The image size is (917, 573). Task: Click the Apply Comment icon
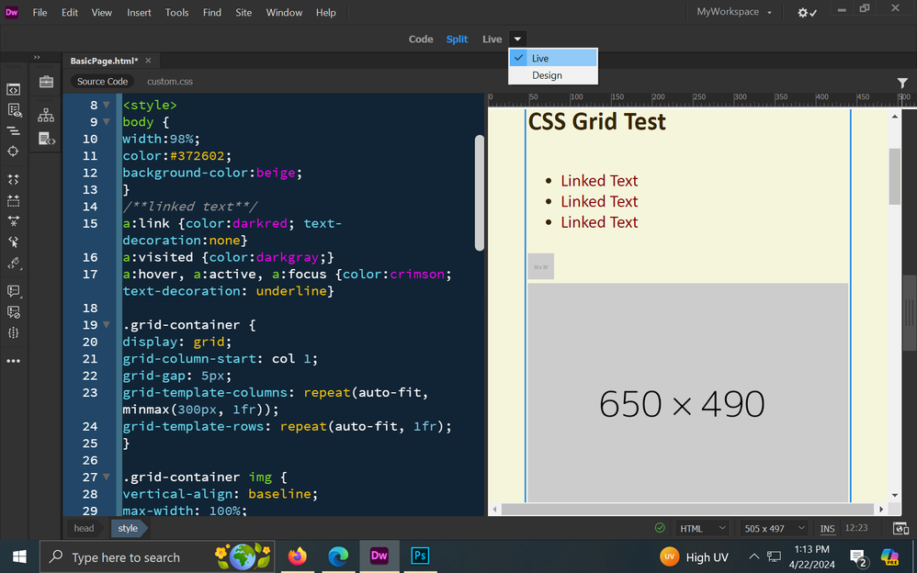pyautogui.click(x=13, y=290)
